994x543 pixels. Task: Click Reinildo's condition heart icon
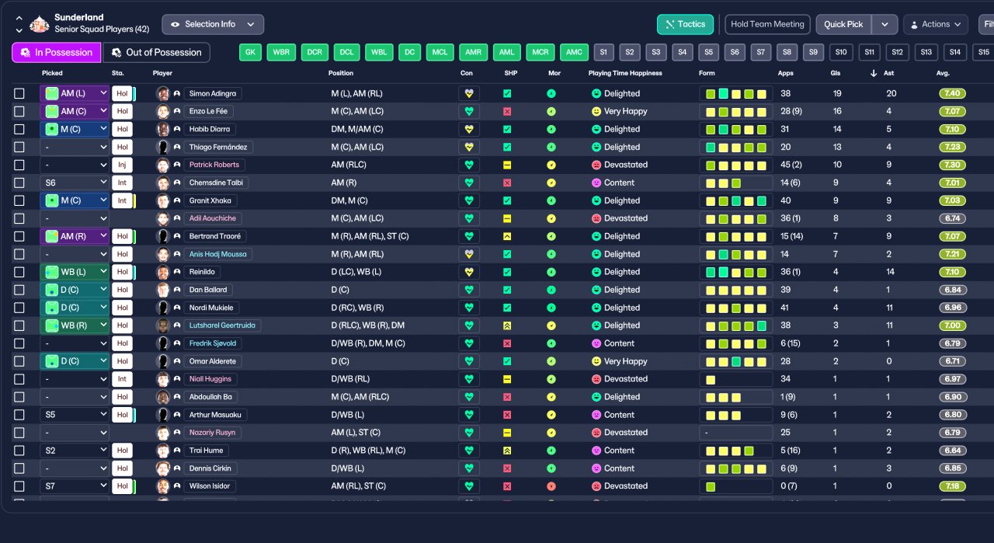click(x=469, y=272)
